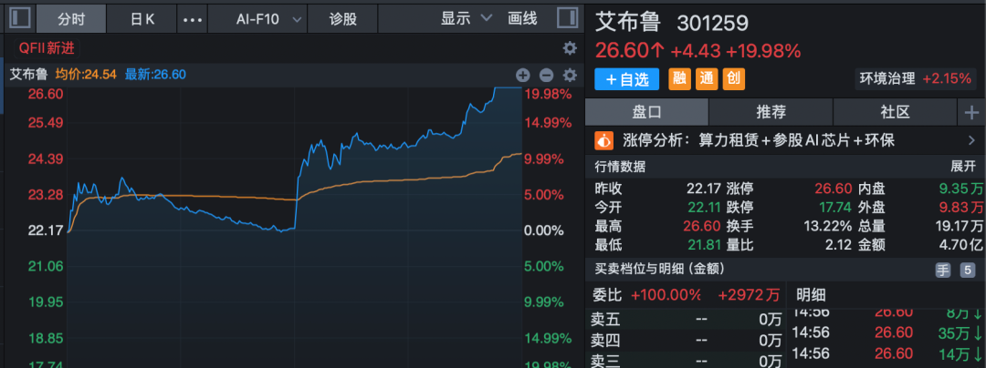Viewport: 986px width, 368px height.
Task: Click 均价:24.54 legend label
Action: point(86,75)
